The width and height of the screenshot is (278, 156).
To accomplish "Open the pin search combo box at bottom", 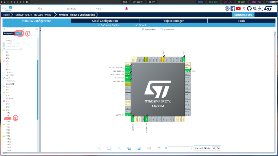I will click(180, 148).
